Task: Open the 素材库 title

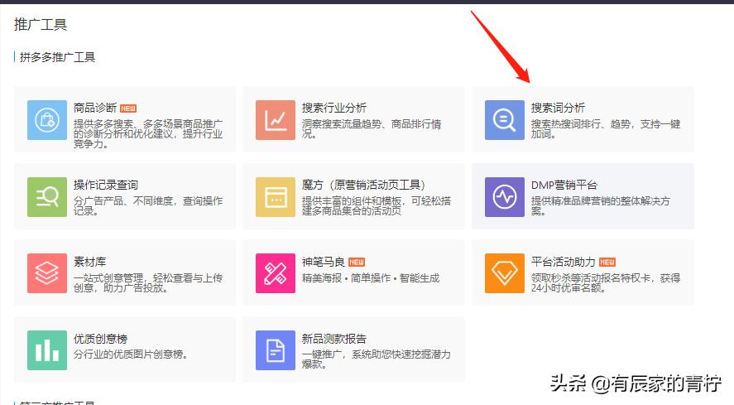Action: [89, 262]
